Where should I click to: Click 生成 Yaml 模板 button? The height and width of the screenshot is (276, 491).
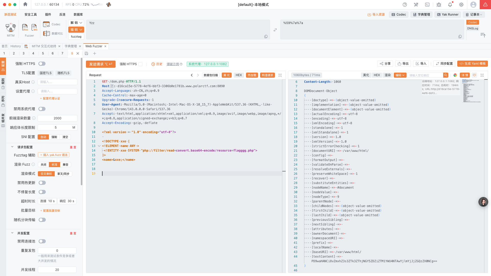coord(473,64)
